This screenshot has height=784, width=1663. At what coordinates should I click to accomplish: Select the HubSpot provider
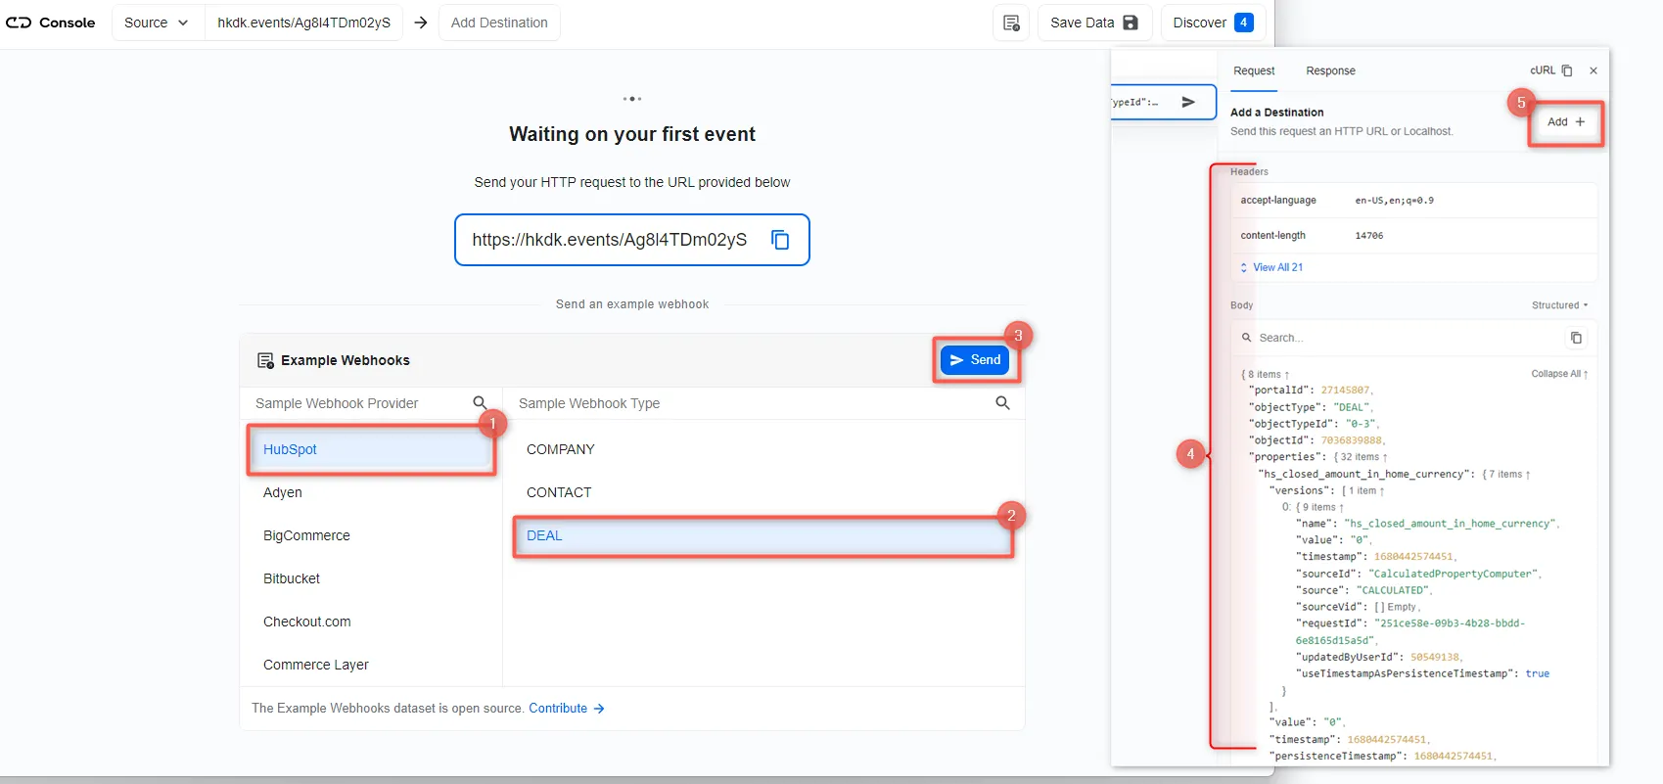click(371, 449)
